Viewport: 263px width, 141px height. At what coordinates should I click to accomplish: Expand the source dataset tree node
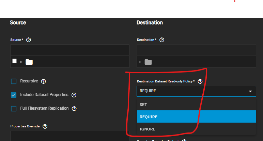tap(21, 62)
